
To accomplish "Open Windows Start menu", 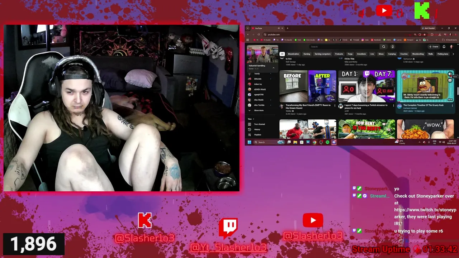I will click(x=249, y=142).
